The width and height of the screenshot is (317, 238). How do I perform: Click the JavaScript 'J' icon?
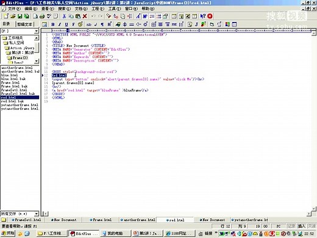click(196, 24)
